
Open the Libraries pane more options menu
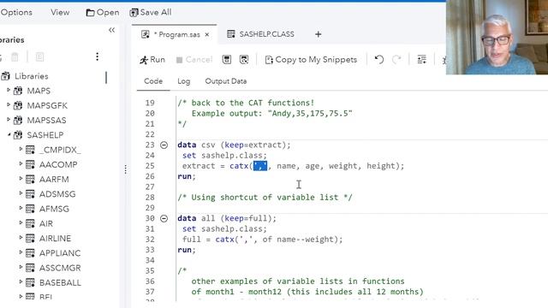tap(97, 56)
